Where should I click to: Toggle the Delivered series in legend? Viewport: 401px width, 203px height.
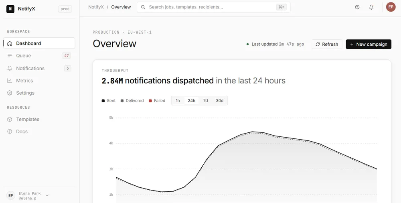pyautogui.click(x=132, y=101)
